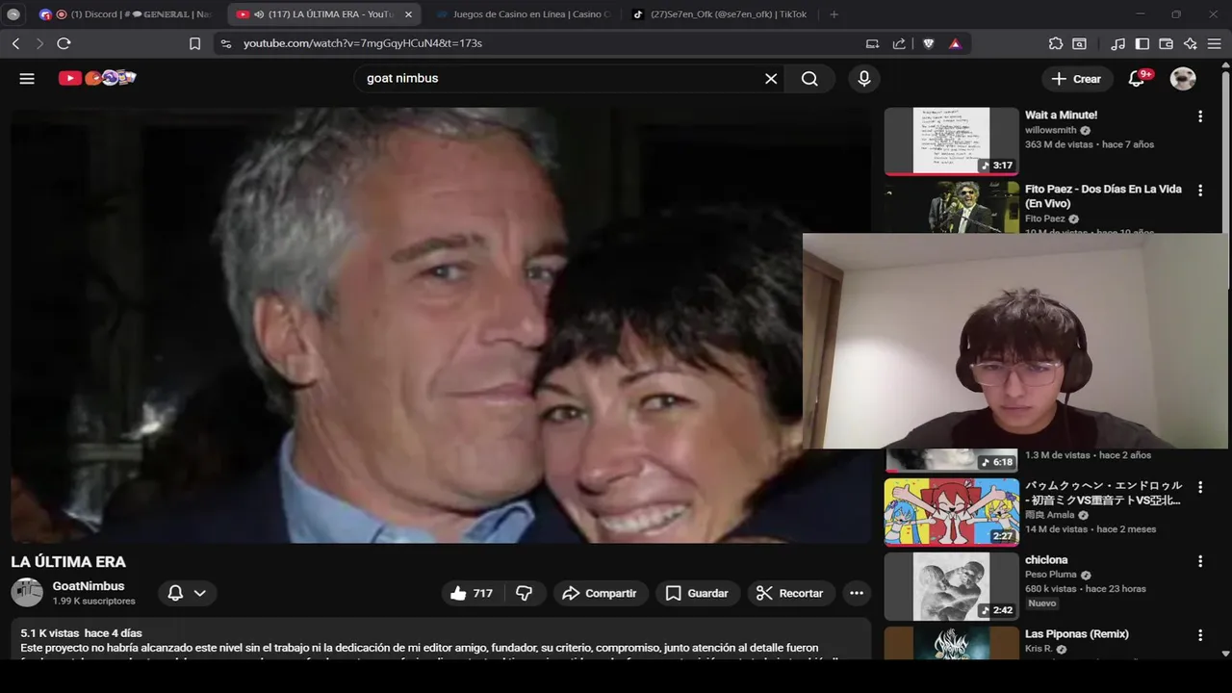Viewport: 1232px width, 693px height.
Task: Open options for chiclona video
Action: coord(1199,561)
